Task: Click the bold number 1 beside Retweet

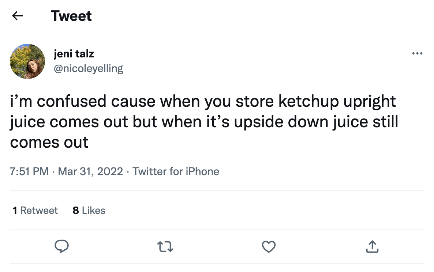Action: [x=15, y=210]
